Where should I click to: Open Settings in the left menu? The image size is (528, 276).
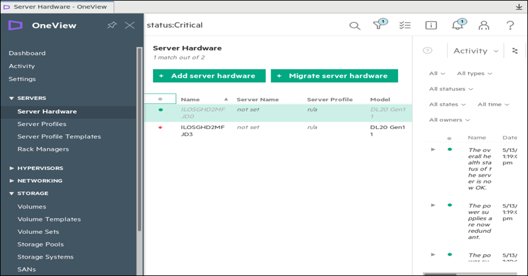[22, 79]
